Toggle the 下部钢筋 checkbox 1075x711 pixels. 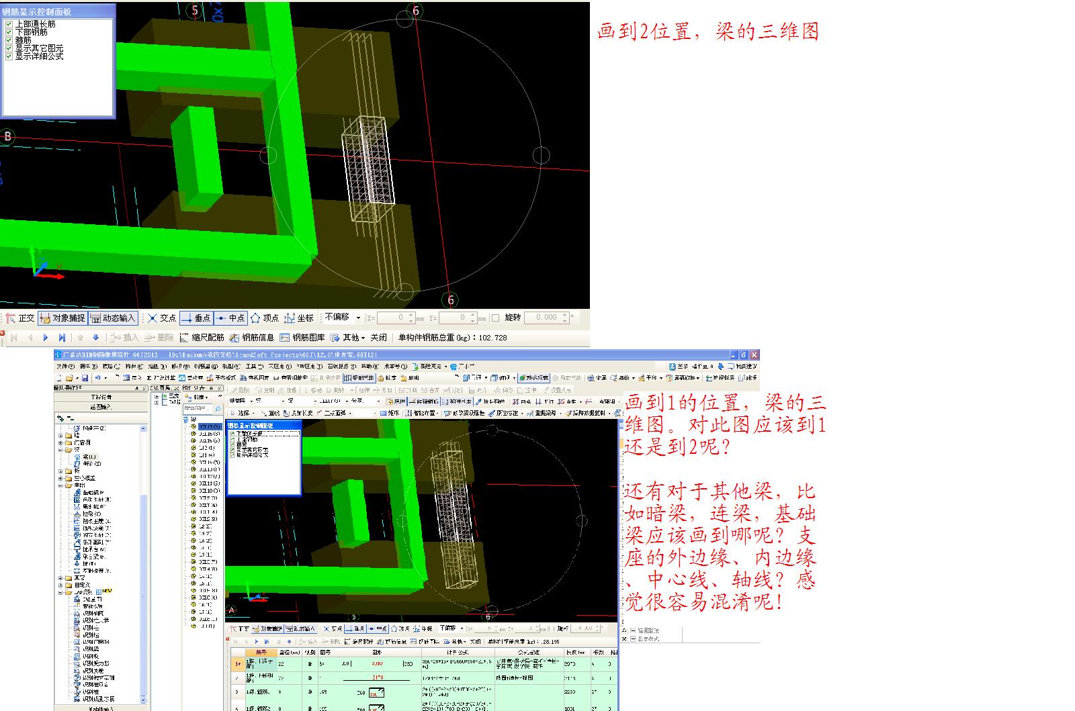tap(9, 32)
